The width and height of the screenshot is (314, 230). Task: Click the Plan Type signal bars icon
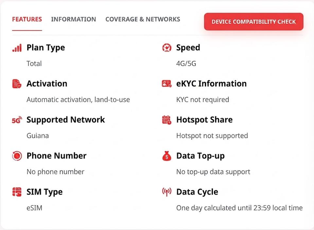pos(17,48)
